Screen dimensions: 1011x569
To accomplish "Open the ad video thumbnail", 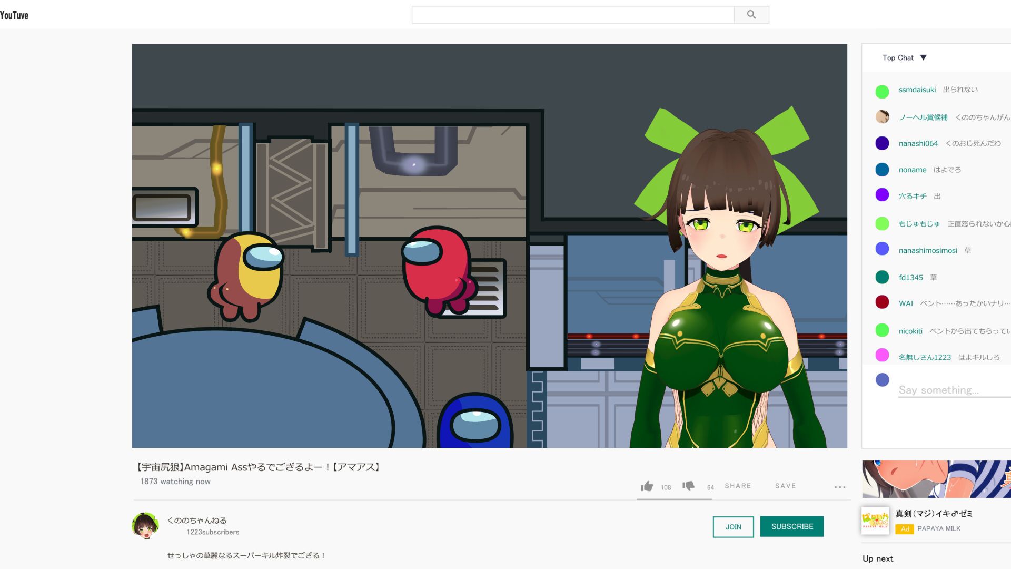I will coord(936,479).
